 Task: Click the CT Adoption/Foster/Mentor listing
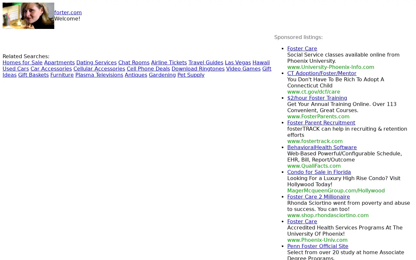322,73
